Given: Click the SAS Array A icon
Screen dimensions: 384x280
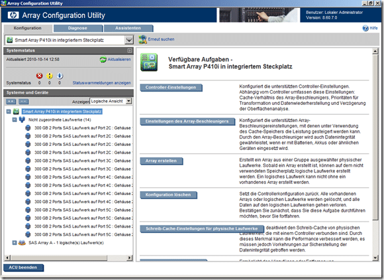Looking at the screenshot, I should (x=22, y=243).
